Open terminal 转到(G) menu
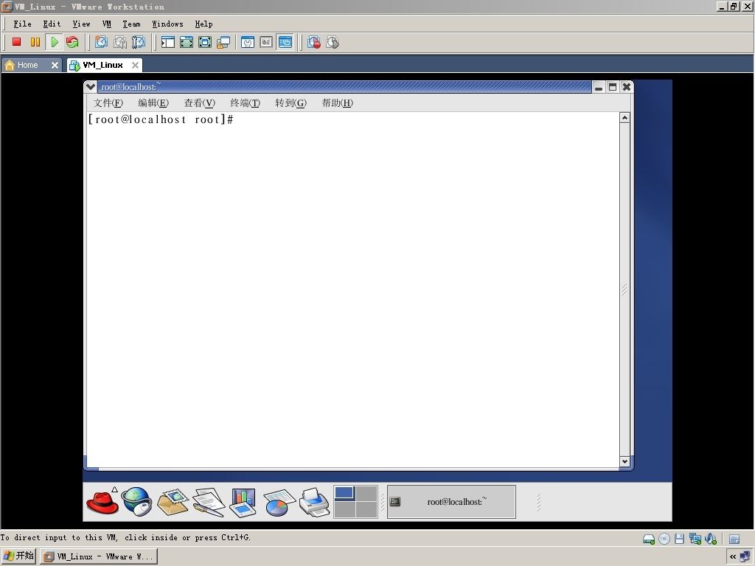The width and height of the screenshot is (755, 566). (290, 103)
